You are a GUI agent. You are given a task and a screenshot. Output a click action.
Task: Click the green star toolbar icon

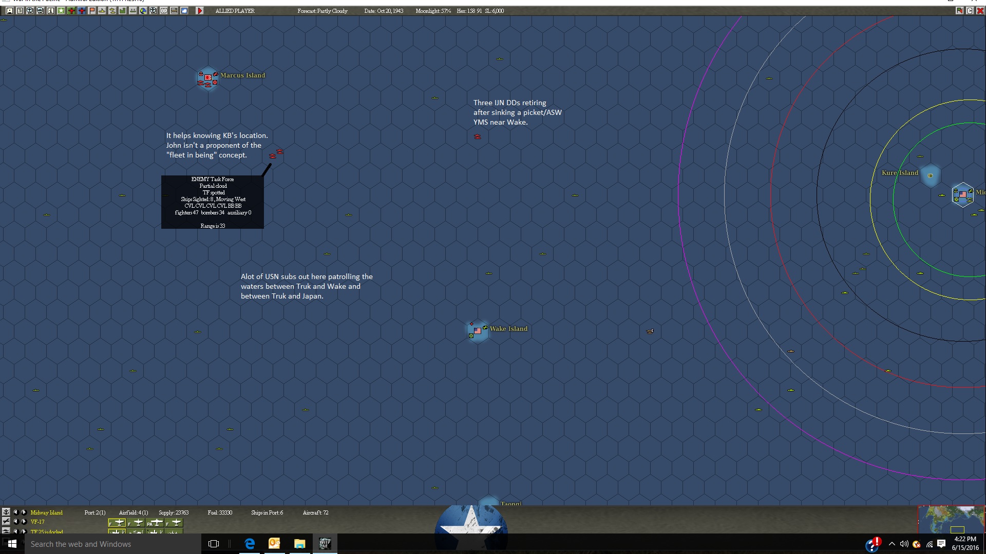tap(61, 11)
